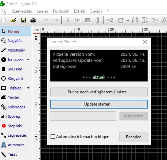Click the Undo arrow icon
This screenshot has height=160, width=167.
coord(46,20)
